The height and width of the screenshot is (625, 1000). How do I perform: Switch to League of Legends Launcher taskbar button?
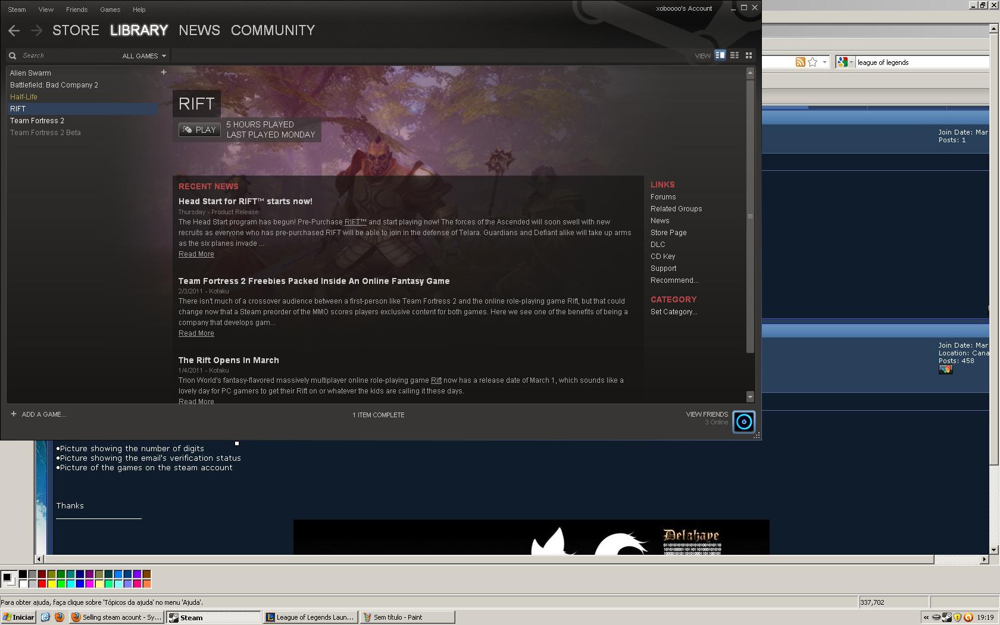(310, 617)
